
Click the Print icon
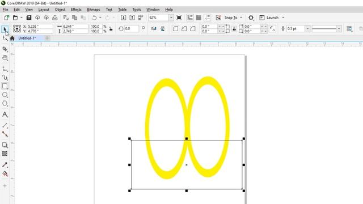click(x=55, y=18)
